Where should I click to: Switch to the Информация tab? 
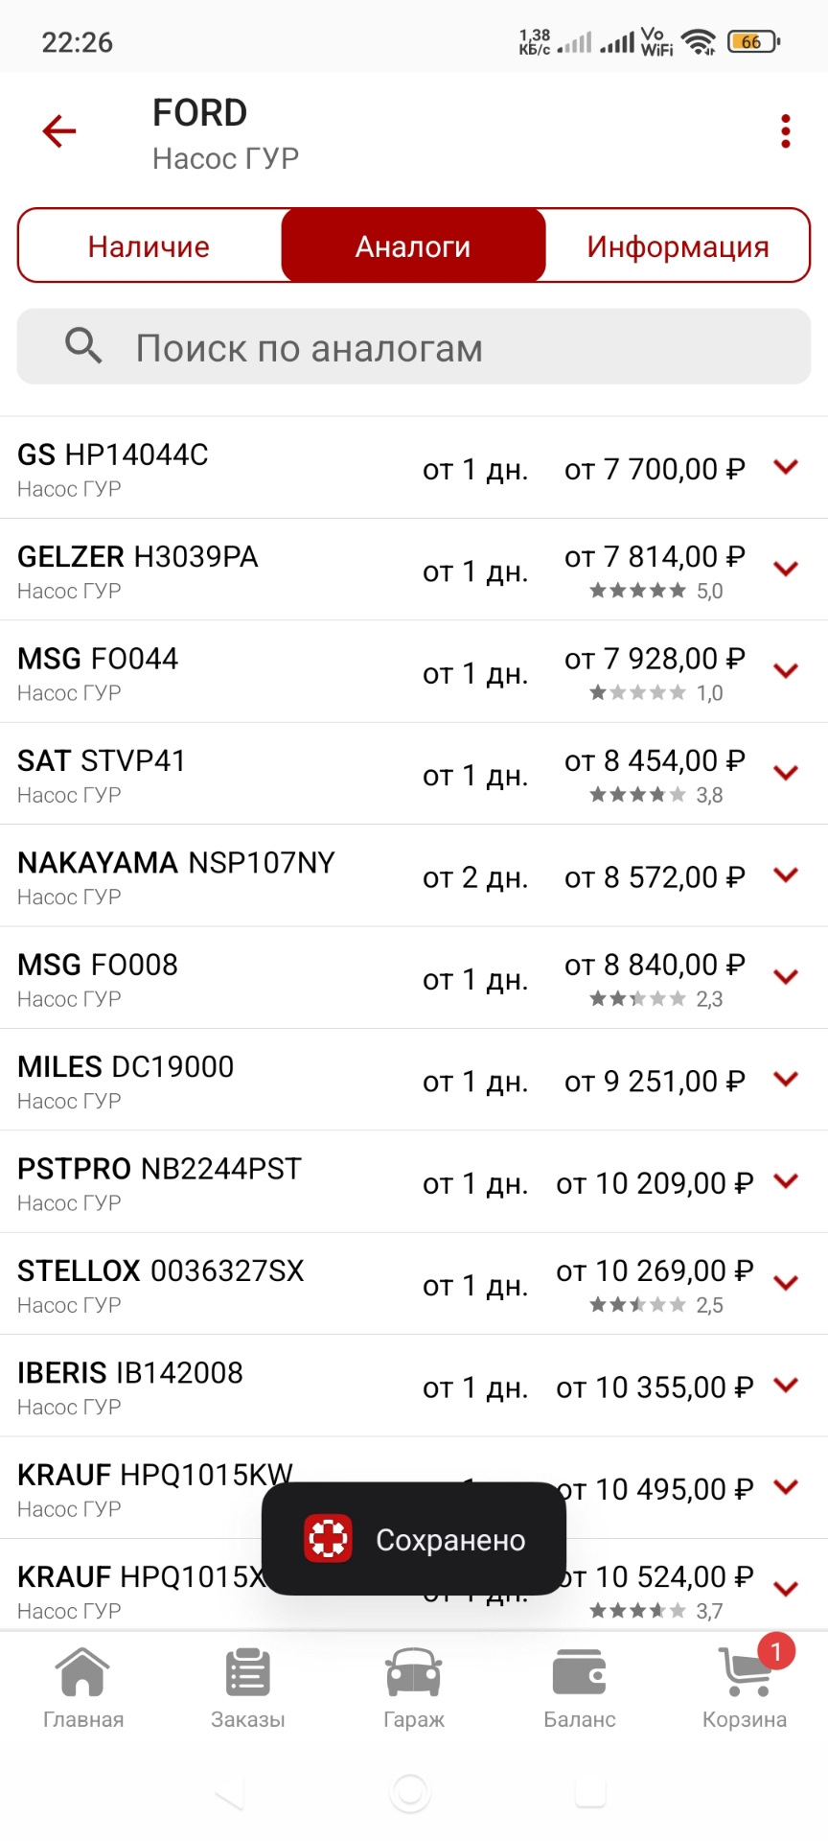coord(678,246)
